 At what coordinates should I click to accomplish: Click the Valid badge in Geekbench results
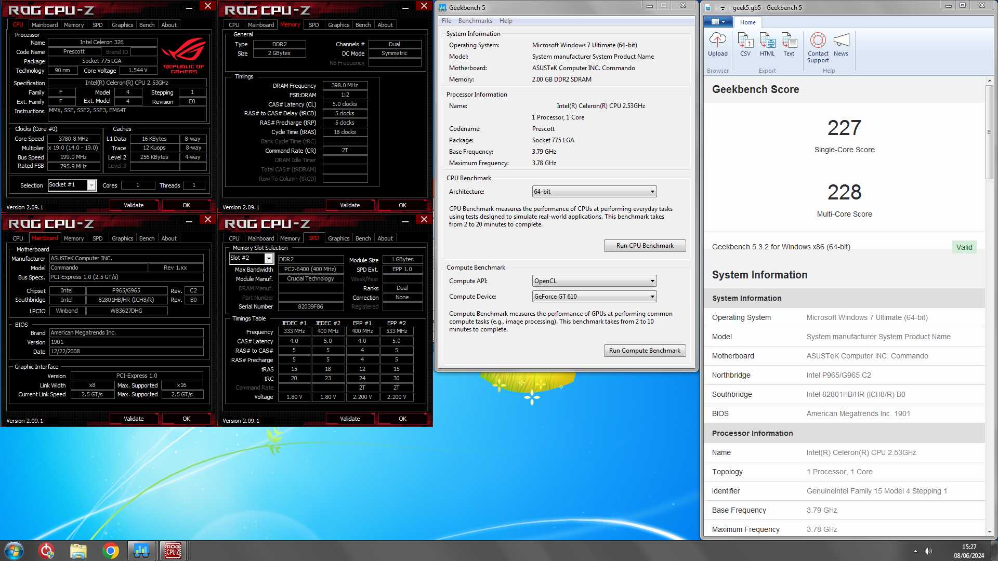tap(964, 247)
